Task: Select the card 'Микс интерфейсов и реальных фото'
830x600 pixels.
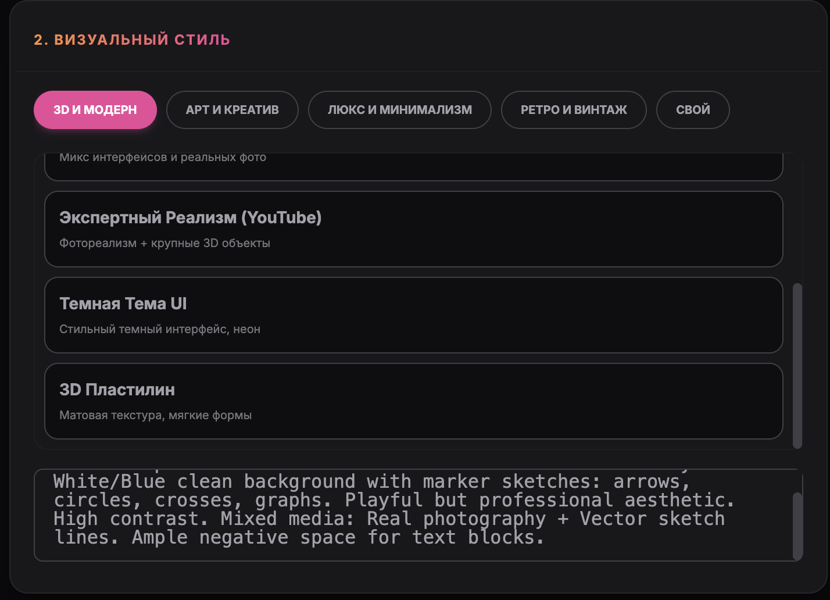Action: click(414, 167)
